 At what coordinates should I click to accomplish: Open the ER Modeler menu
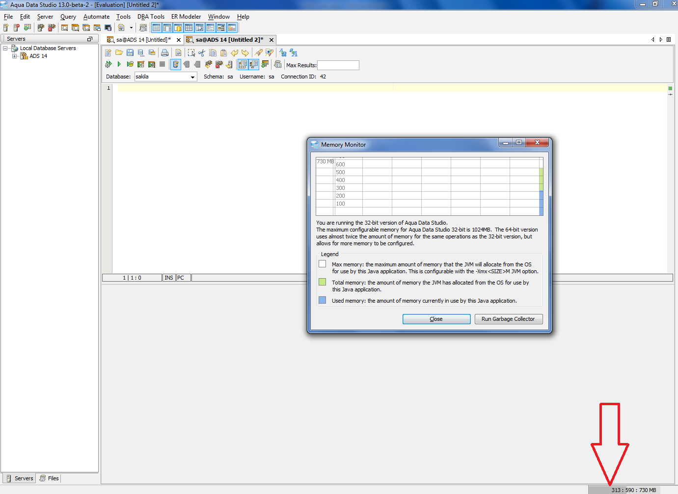pyautogui.click(x=186, y=17)
